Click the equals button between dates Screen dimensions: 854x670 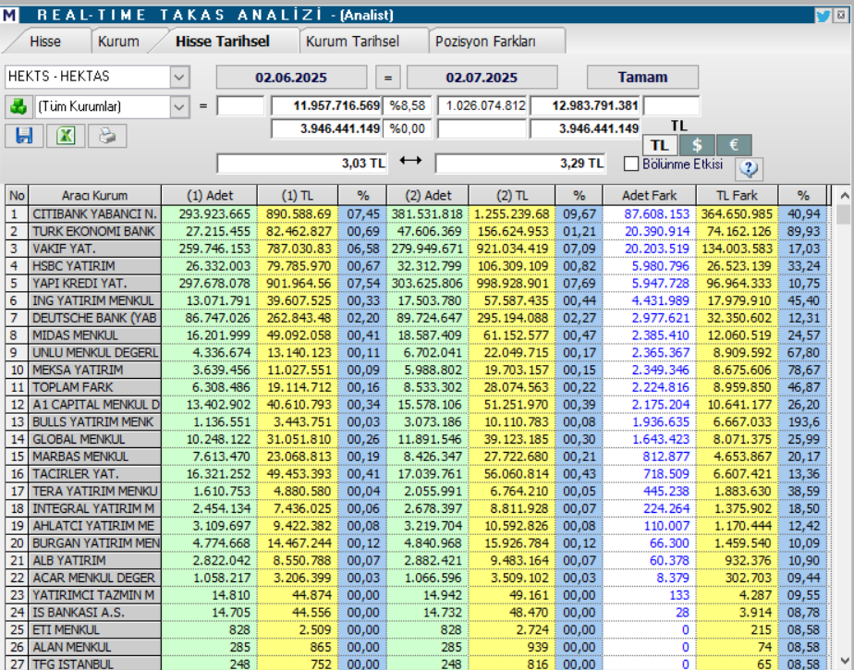tap(388, 78)
